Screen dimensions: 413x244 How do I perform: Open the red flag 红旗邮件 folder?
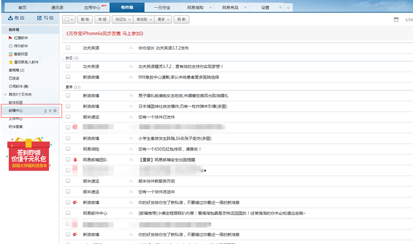coord(10,38)
